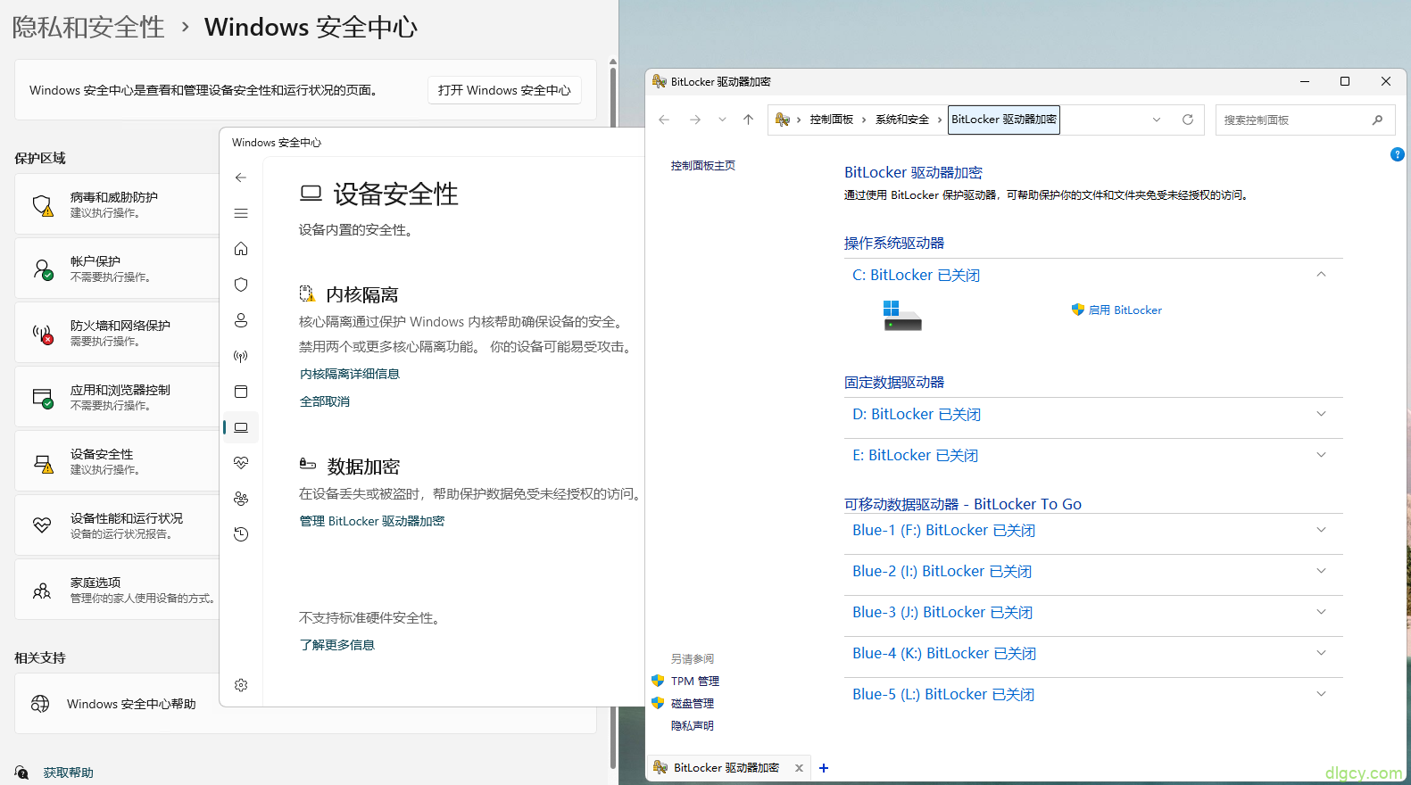Click 获取帮助 link in Settings
Screen dimensions: 1411x785
pos(69,773)
